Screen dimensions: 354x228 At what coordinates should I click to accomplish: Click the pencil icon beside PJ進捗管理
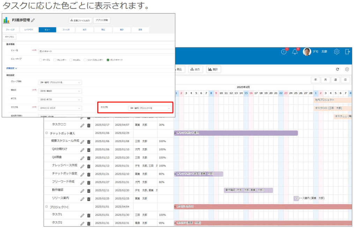tap(33, 20)
